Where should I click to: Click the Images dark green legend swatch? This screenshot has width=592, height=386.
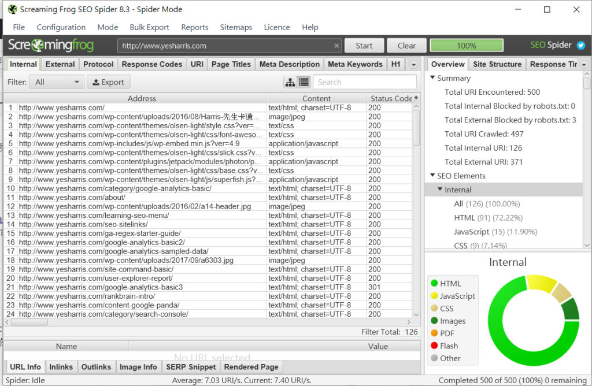[x=434, y=320]
